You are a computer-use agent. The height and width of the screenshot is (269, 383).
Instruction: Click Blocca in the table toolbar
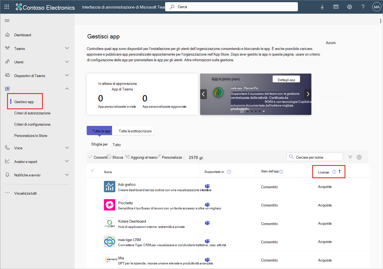[x=115, y=157]
